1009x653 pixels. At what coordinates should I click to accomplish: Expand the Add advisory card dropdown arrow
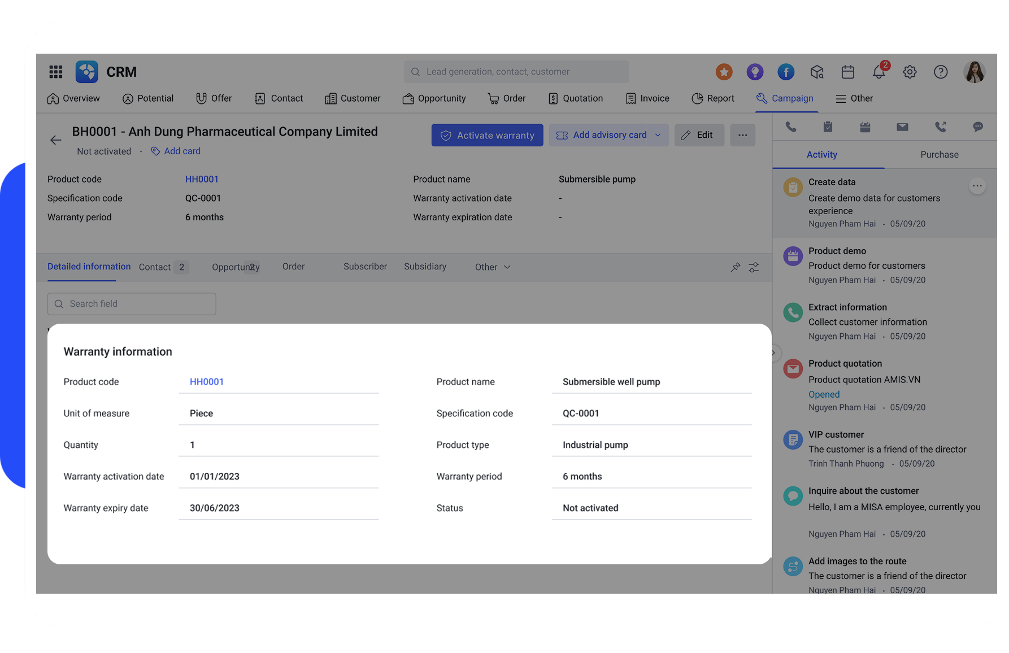coord(658,135)
